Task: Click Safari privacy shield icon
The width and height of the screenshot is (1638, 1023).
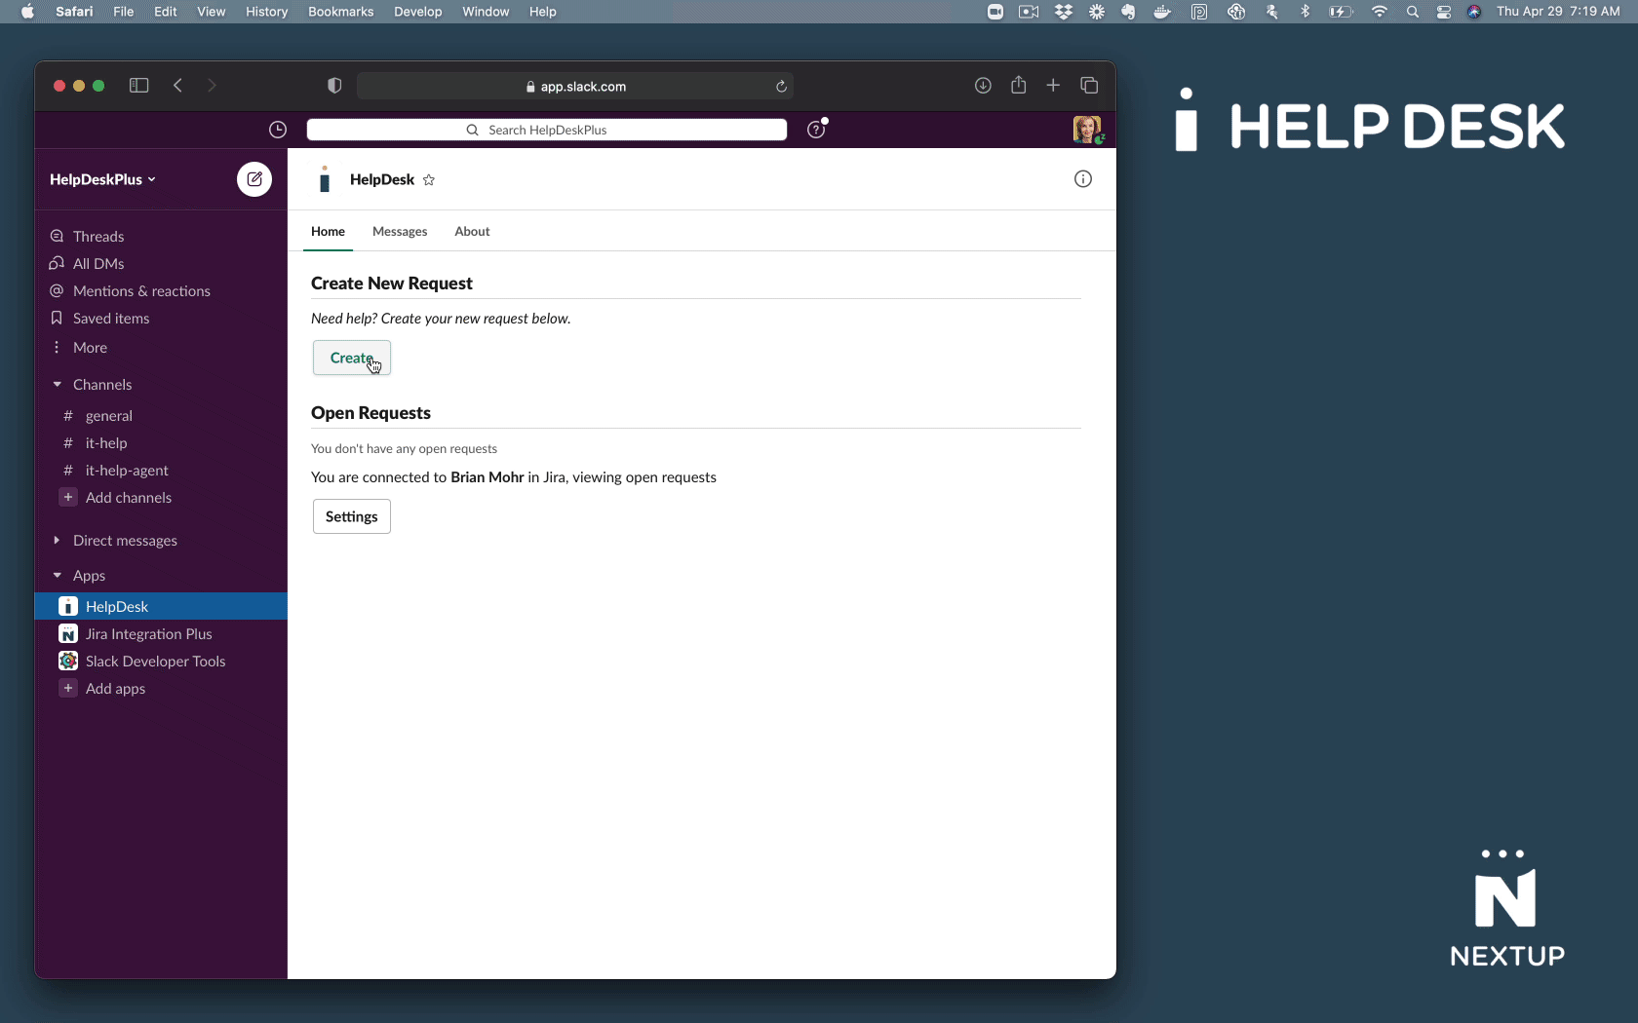Action: pyautogui.click(x=334, y=86)
